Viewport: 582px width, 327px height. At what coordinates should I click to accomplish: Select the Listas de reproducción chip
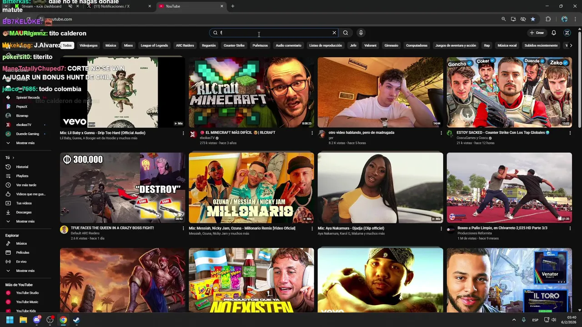tap(326, 45)
